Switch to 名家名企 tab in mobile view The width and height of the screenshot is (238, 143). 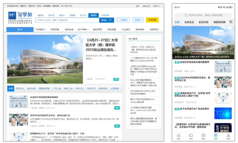(x=189, y=22)
